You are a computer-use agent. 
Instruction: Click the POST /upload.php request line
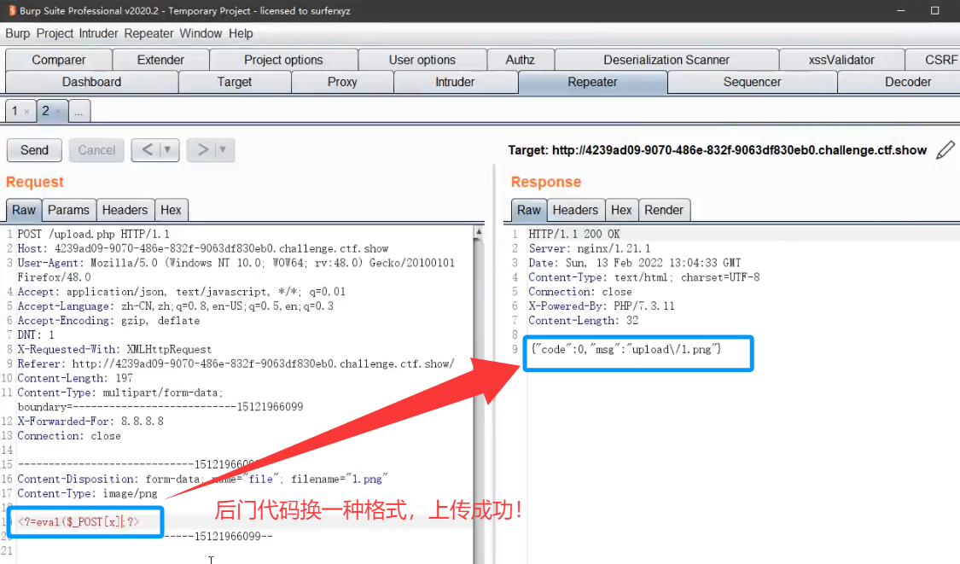point(94,234)
